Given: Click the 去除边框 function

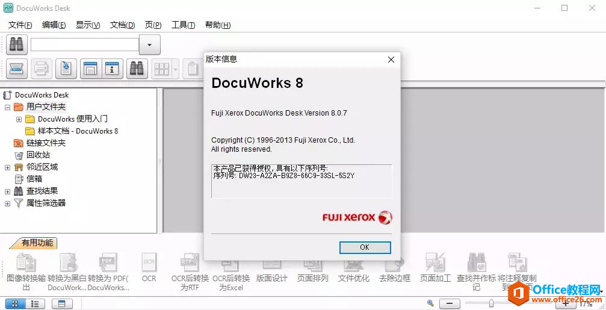Looking at the screenshot, I should coord(395,278).
